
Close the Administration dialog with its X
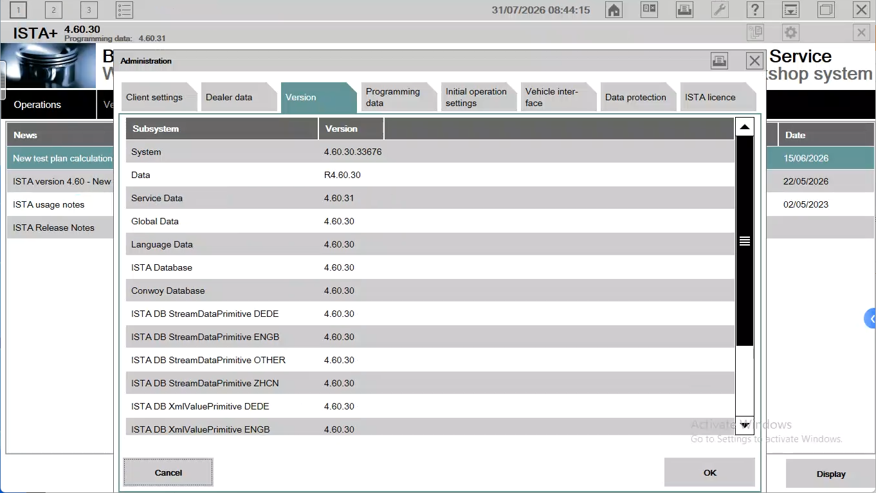(x=755, y=60)
